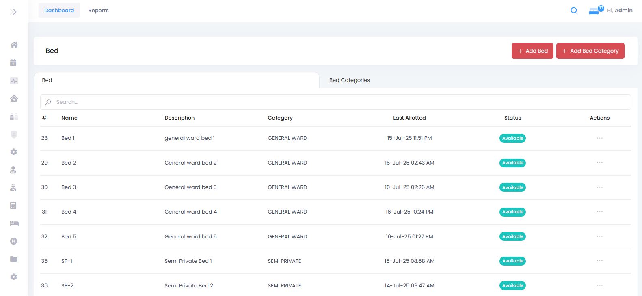Click the name cell SP-2
This screenshot has height=296, width=642.
(67, 286)
